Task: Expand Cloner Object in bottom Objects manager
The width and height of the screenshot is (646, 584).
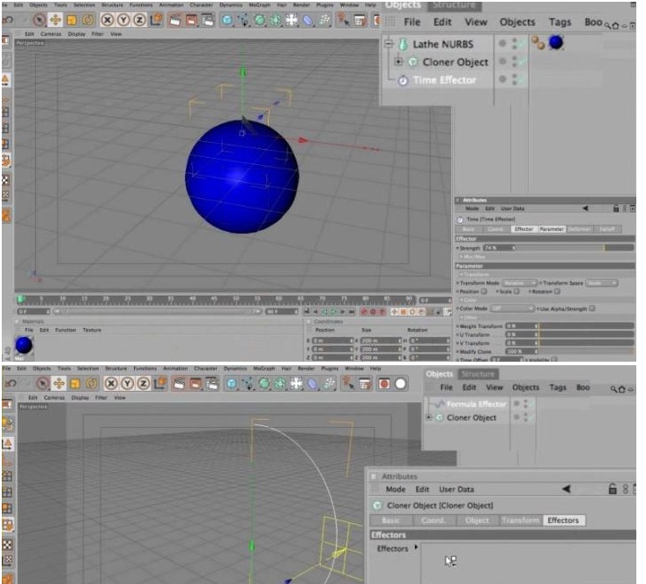Action: [x=429, y=417]
